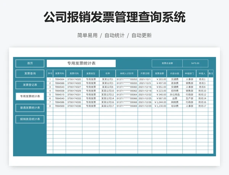229x175 pixels.
Task: Go to 发票查询 page
Action: click(x=30, y=73)
